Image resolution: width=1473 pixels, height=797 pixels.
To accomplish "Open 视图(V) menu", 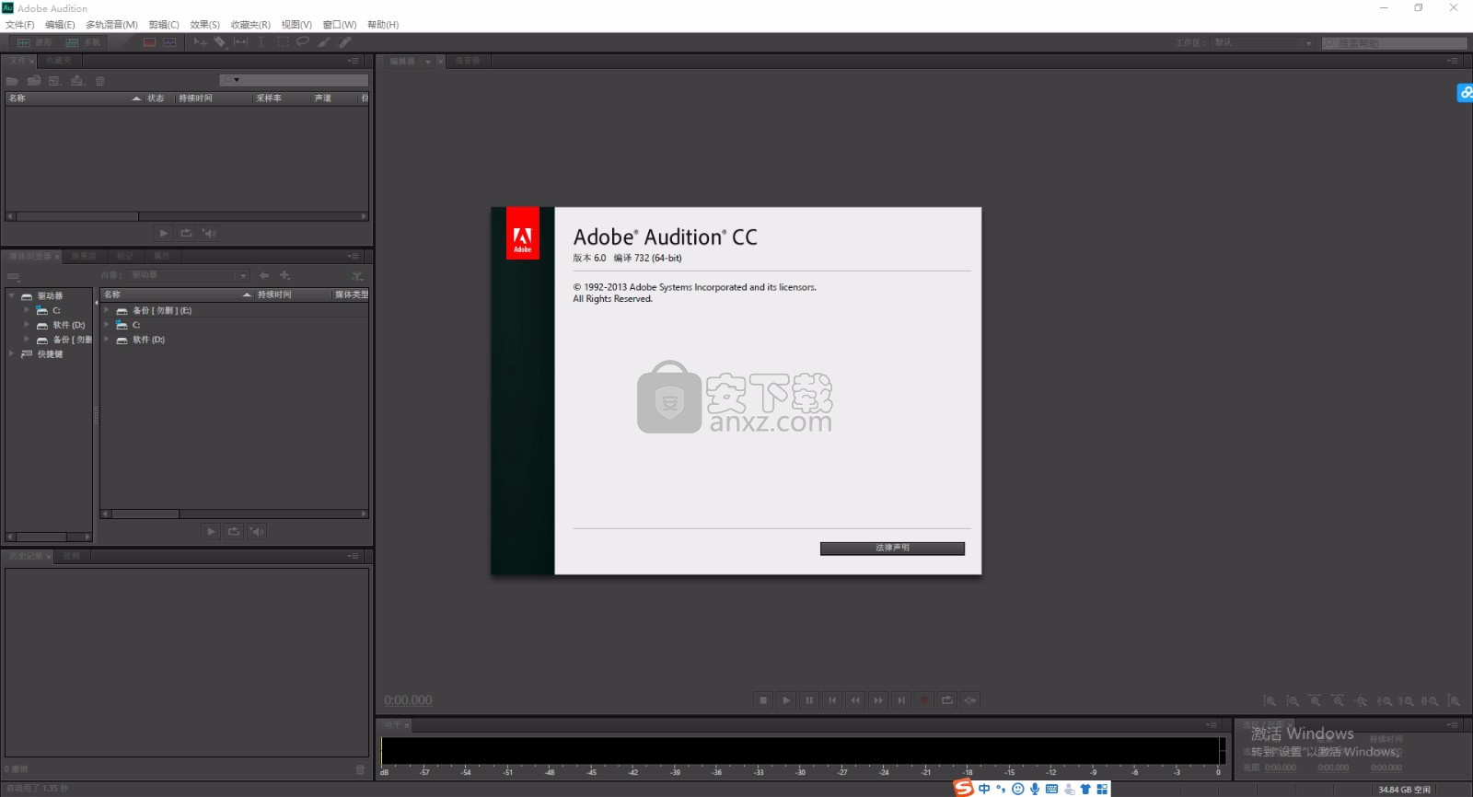I will pyautogui.click(x=296, y=25).
